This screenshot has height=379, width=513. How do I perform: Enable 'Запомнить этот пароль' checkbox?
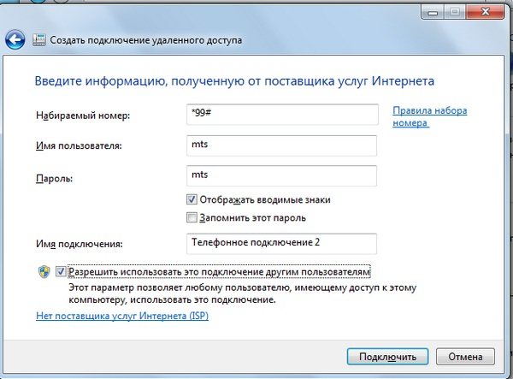pyautogui.click(x=192, y=217)
